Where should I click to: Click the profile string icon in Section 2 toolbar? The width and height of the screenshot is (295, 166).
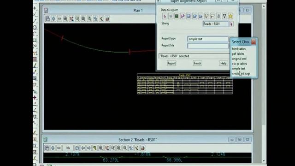tap(77, 148)
